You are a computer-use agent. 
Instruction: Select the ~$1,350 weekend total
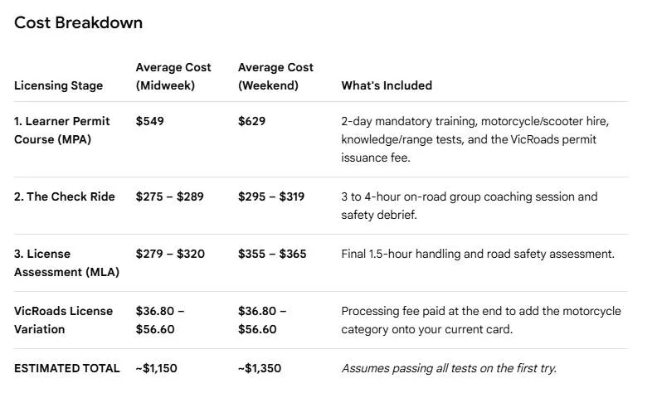[260, 368]
